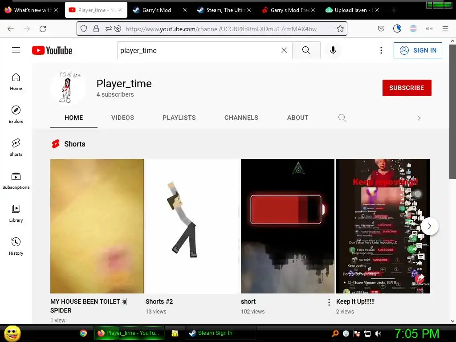
Task: Open the site permissions icon in address bar
Action: (x=109, y=28)
